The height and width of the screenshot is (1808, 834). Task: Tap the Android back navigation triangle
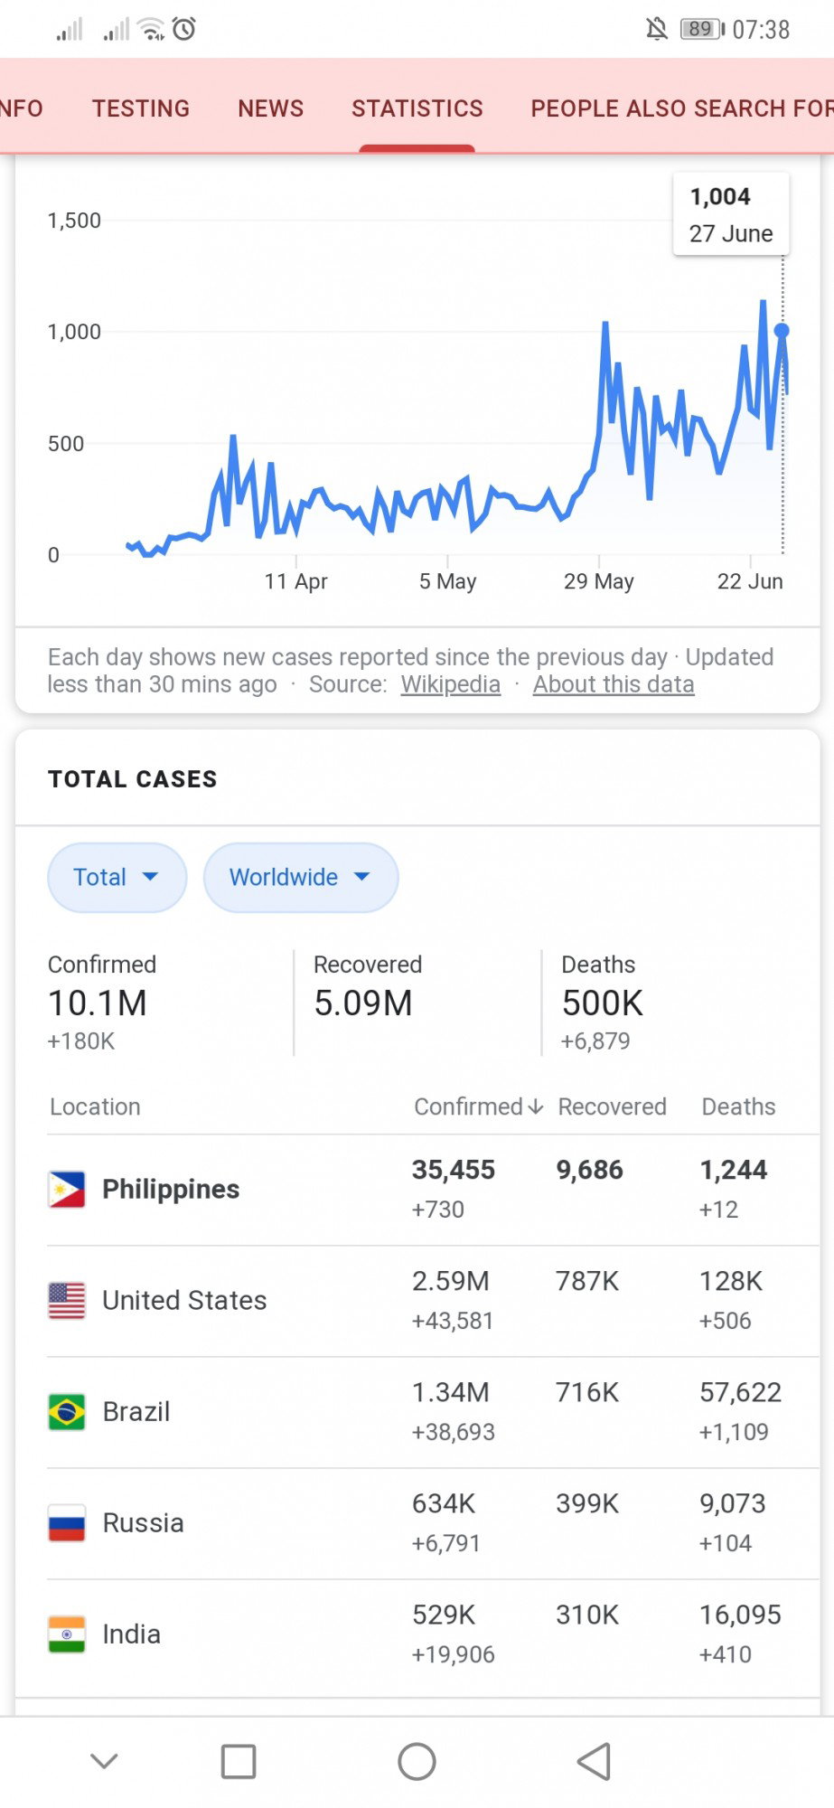(595, 1761)
